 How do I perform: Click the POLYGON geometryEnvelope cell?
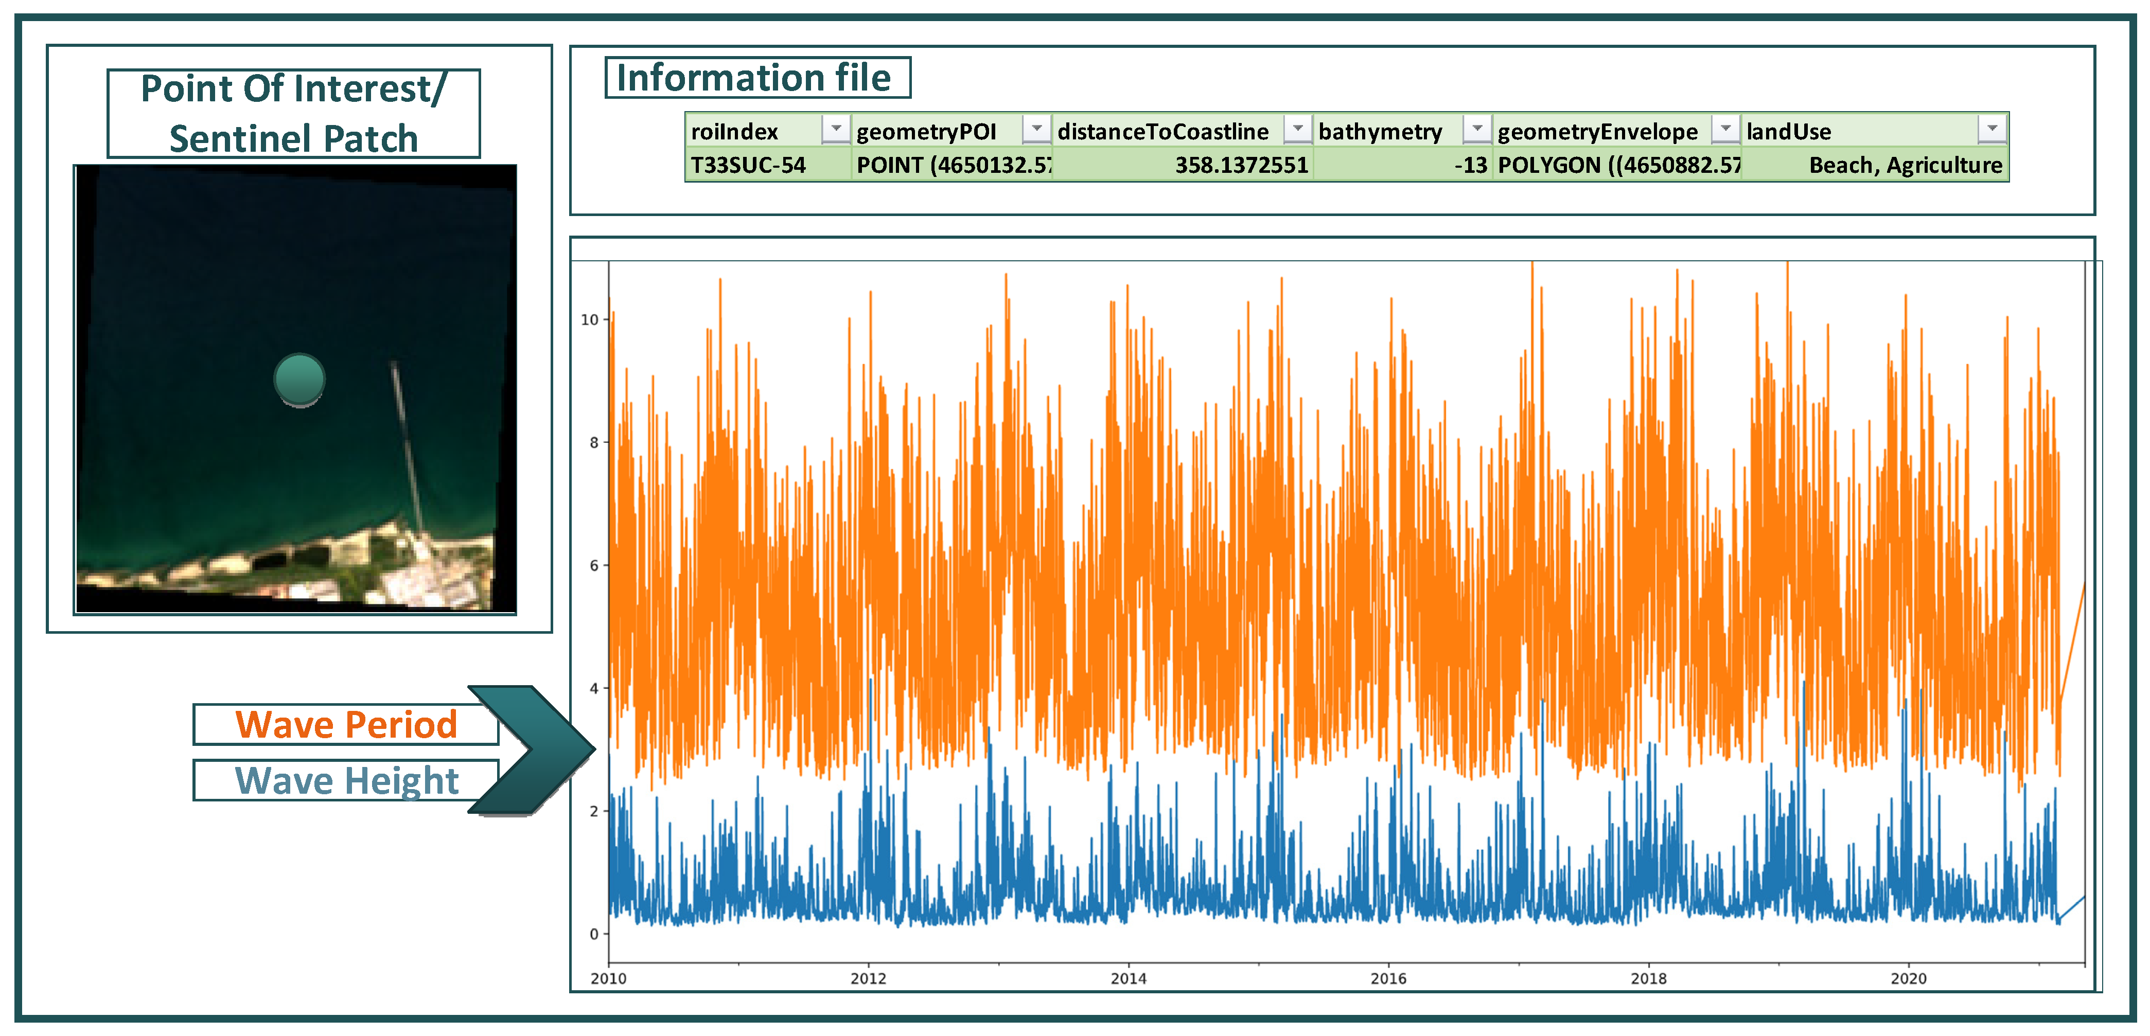pyautogui.click(x=1617, y=165)
